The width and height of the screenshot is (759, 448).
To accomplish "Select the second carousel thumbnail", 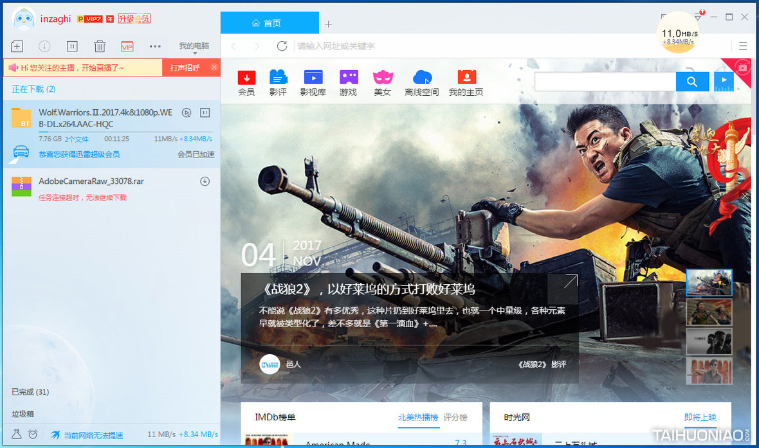I will click(709, 312).
